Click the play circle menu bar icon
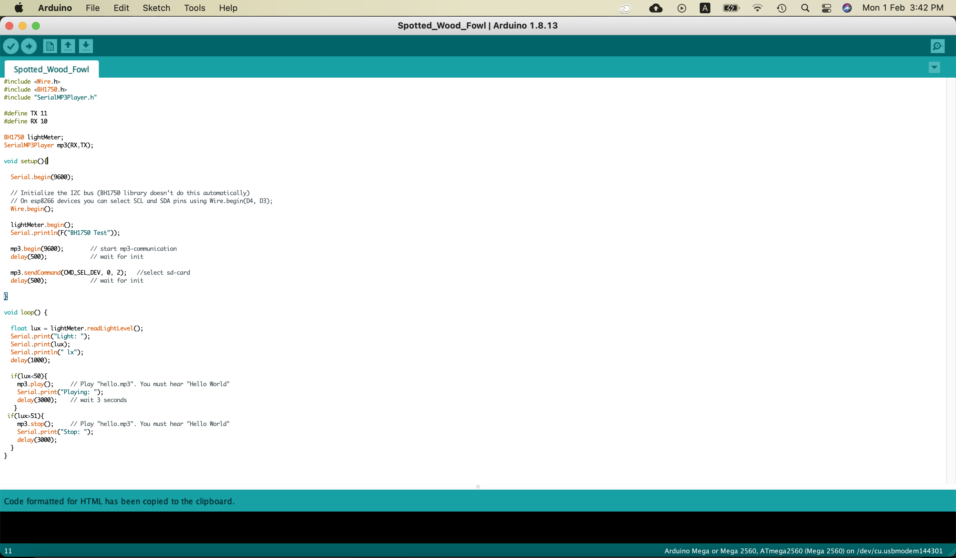Viewport: 956px width, 558px height. tap(682, 8)
